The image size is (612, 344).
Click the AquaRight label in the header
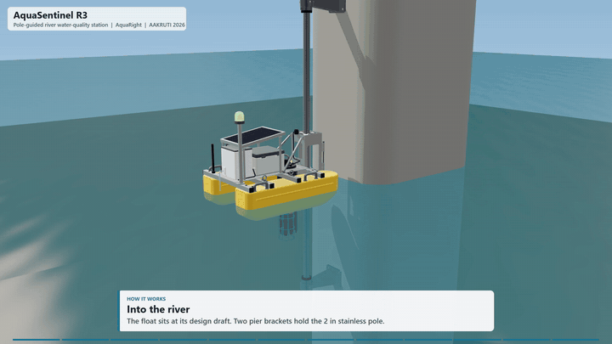click(x=128, y=25)
